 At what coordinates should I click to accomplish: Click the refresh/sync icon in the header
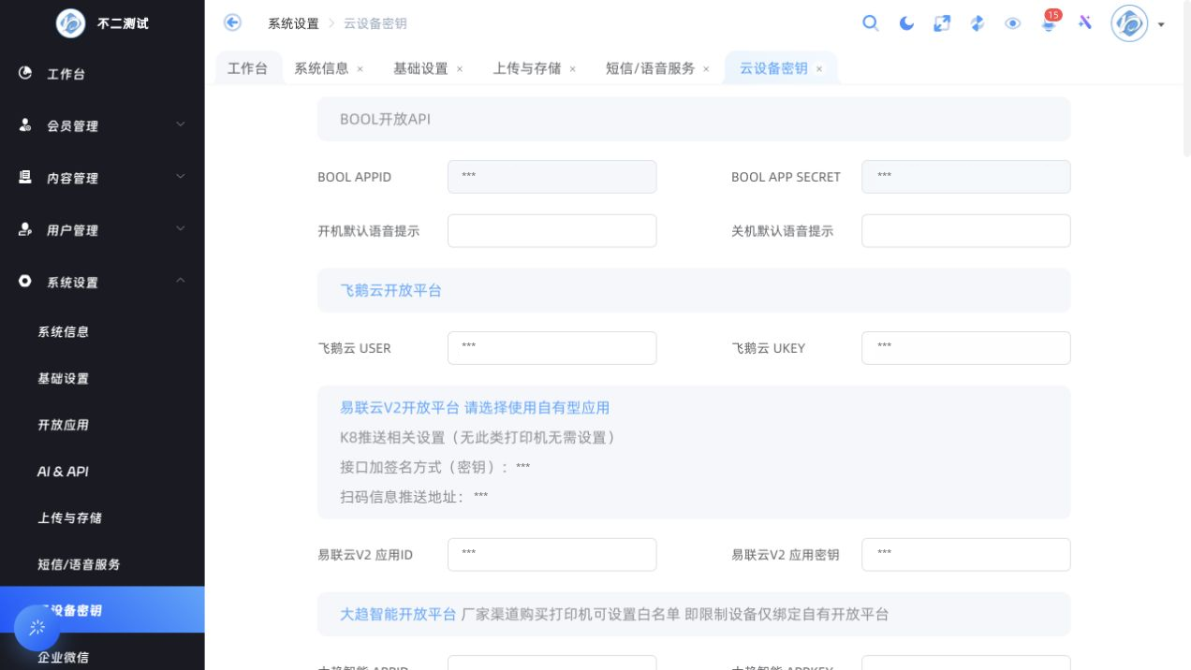978,23
